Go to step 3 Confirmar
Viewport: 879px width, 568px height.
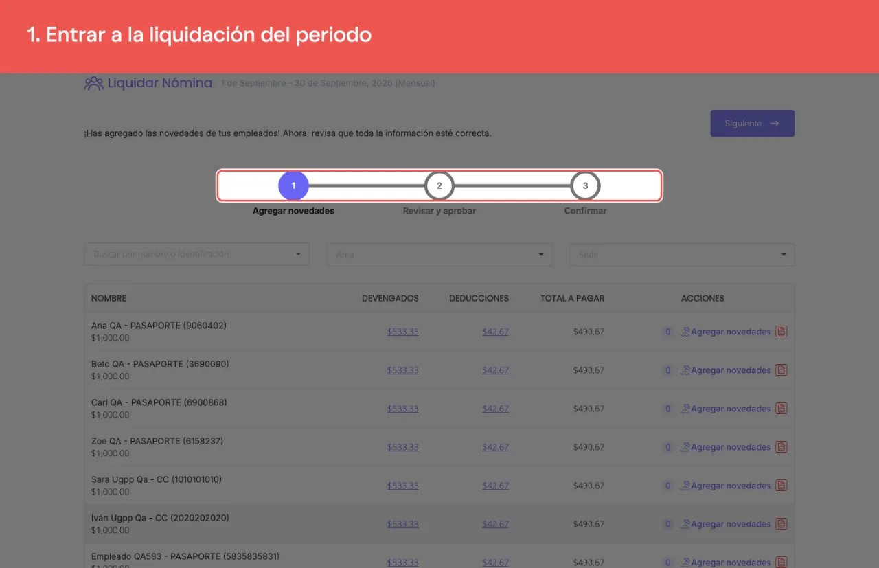(585, 185)
